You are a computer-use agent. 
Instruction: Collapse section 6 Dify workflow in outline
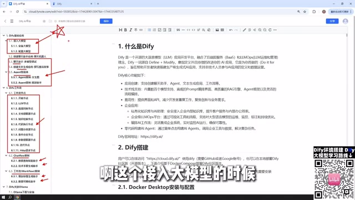[x=4, y=88]
